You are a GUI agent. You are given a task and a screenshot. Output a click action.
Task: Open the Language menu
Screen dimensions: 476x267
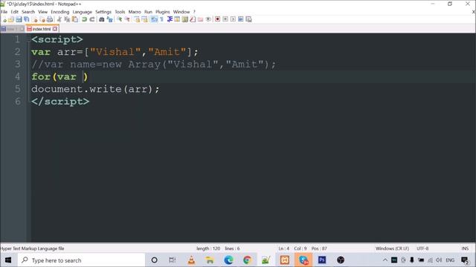click(x=83, y=12)
